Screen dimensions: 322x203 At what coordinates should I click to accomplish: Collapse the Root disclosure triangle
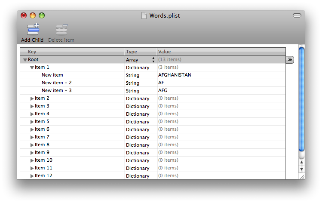click(x=25, y=60)
